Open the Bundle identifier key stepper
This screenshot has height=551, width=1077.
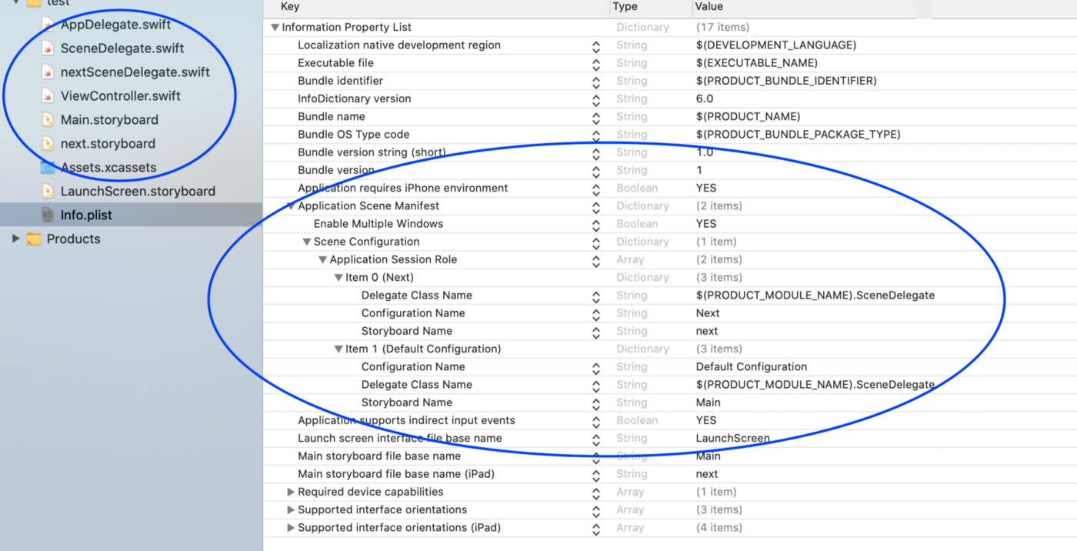pyautogui.click(x=596, y=82)
